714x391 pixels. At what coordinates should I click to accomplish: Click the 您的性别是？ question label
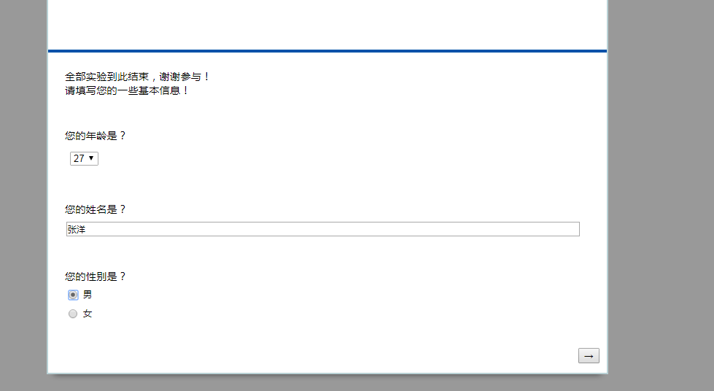point(95,276)
